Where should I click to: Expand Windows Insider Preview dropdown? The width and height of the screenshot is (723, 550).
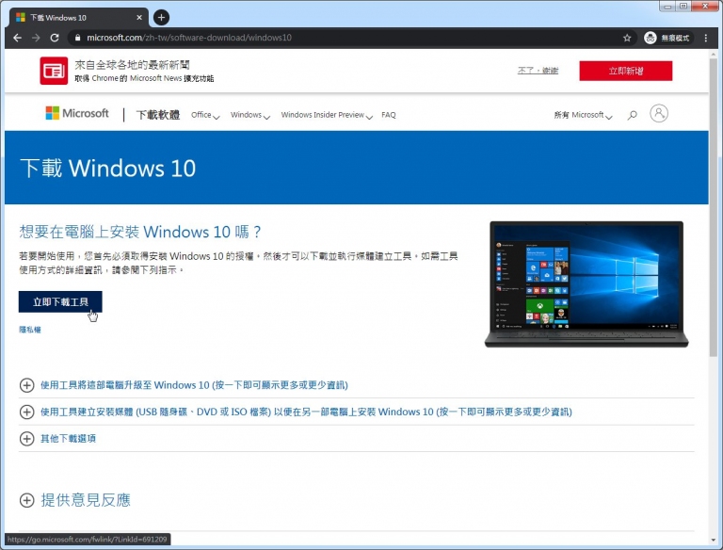[x=327, y=115]
